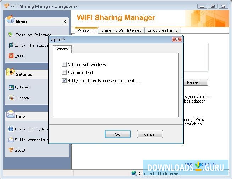Close the Options dialog with red X
This screenshot has width=232, height=179.
(x=177, y=39)
